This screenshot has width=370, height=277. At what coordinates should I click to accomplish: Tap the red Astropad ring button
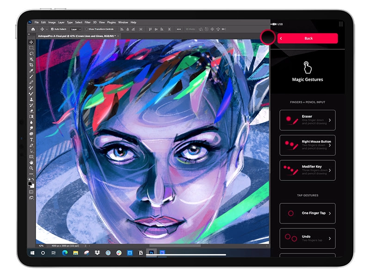(268, 37)
